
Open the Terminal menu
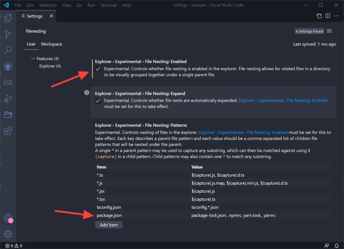[108, 5]
